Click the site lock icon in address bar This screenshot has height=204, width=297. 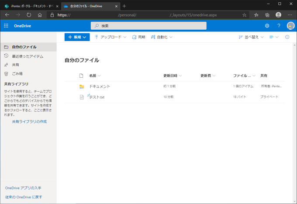[52, 15]
